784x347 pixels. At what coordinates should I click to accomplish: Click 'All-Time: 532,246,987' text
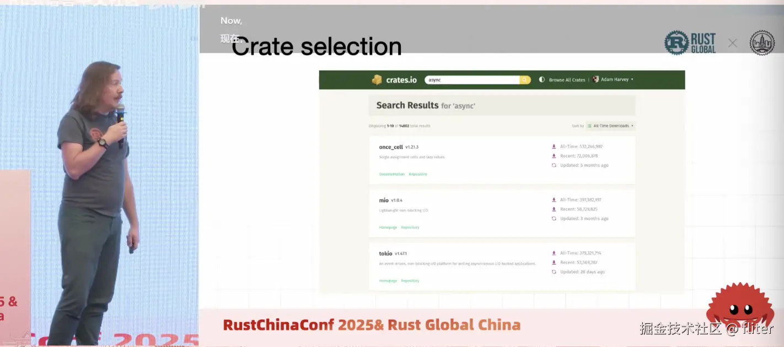[x=581, y=147]
